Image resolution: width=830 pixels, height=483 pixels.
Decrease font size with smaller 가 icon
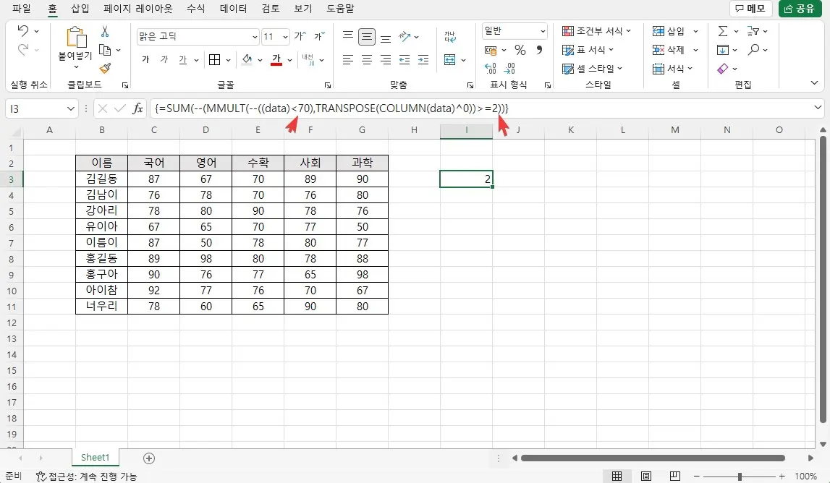(x=319, y=36)
